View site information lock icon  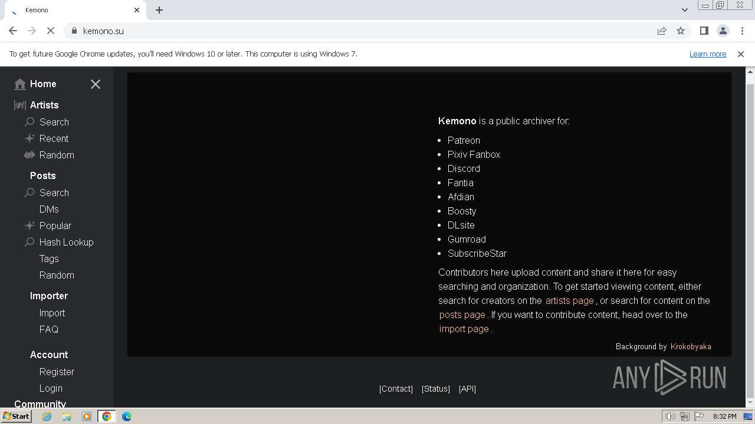pos(74,31)
